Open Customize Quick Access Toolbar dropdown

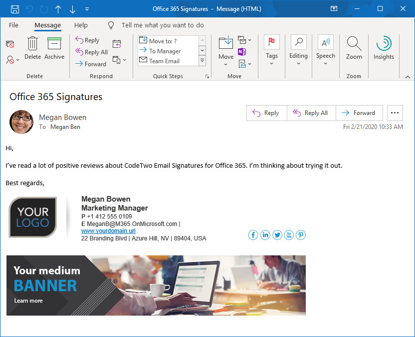[87, 9]
